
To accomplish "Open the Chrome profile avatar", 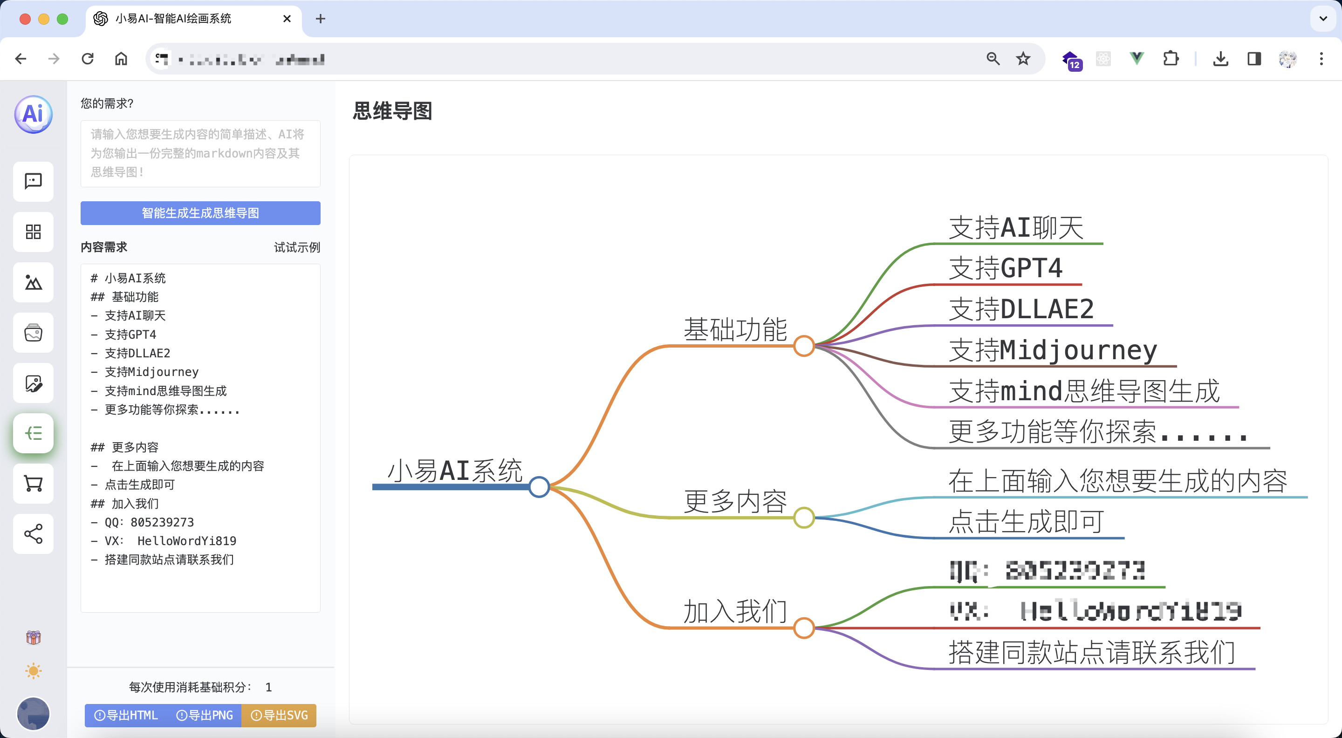I will tap(1288, 59).
